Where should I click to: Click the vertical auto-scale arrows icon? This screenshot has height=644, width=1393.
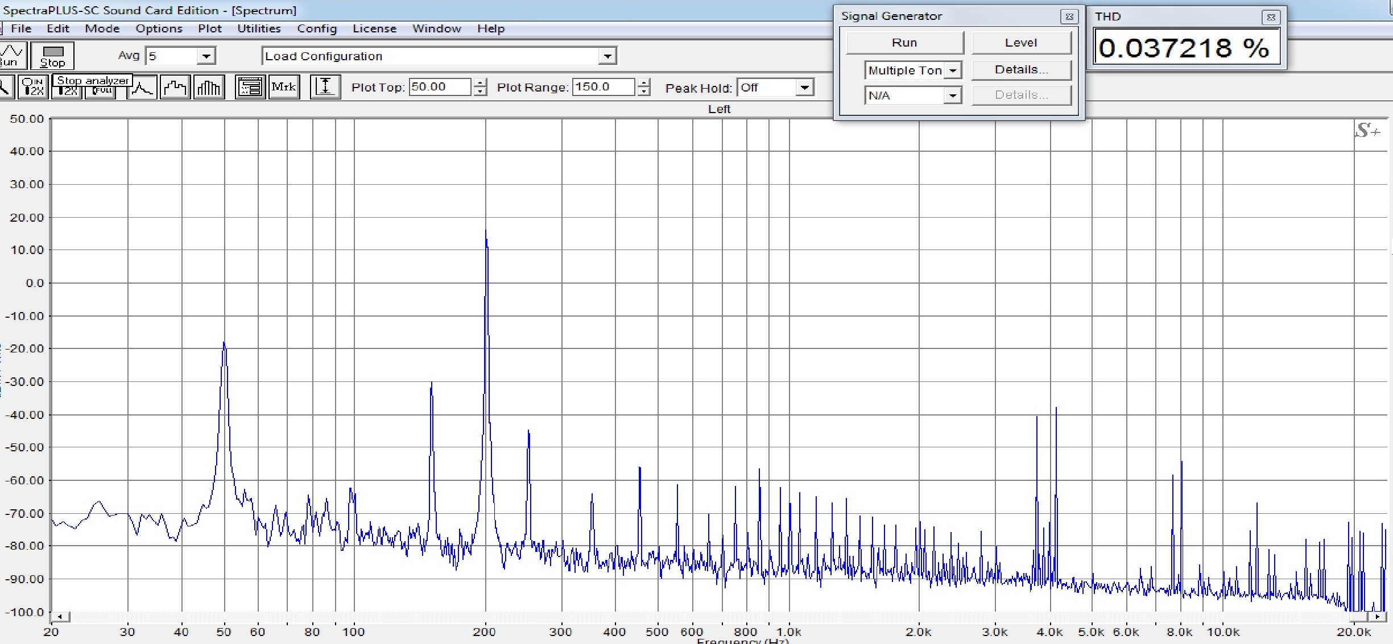coord(325,88)
